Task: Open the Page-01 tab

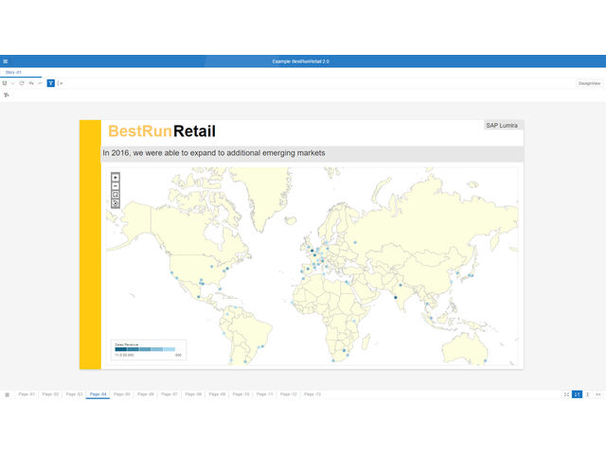Action: 27,393
